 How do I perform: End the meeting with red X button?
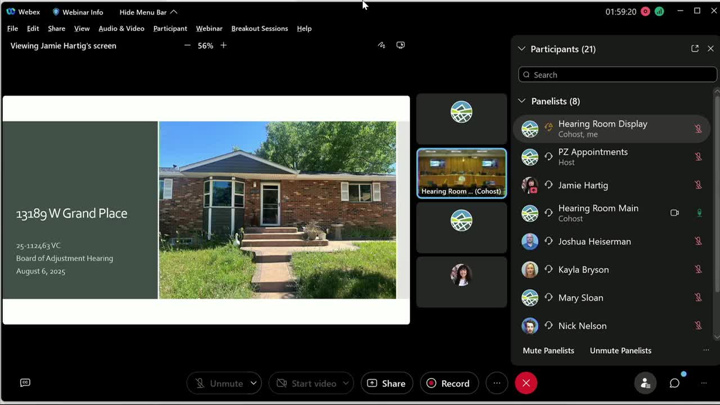[526, 383]
